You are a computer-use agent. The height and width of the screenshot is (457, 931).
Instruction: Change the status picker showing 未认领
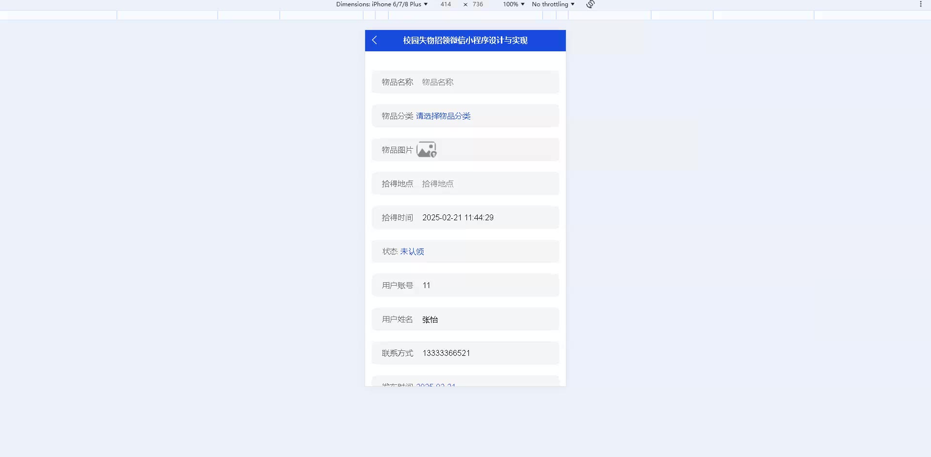pyautogui.click(x=412, y=251)
